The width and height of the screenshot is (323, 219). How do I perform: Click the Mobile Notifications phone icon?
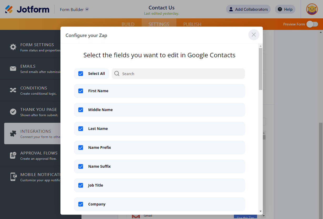[13, 177]
